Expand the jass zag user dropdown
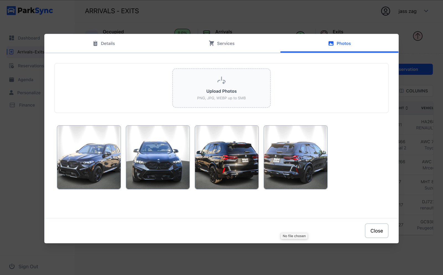This screenshot has width=443, height=275. pos(426,11)
